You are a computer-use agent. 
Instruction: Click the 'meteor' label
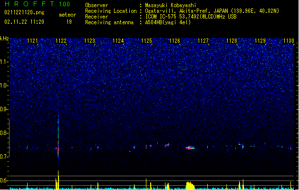(68, 15)
